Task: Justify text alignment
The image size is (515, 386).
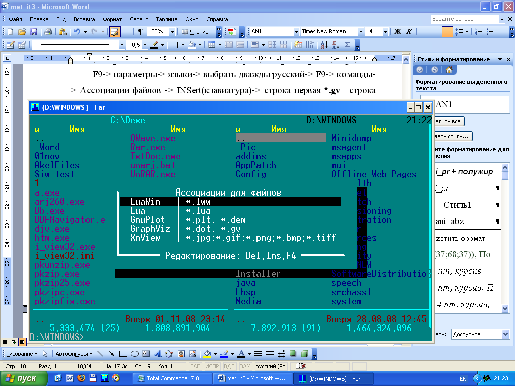Action: [x=447, y=32]
